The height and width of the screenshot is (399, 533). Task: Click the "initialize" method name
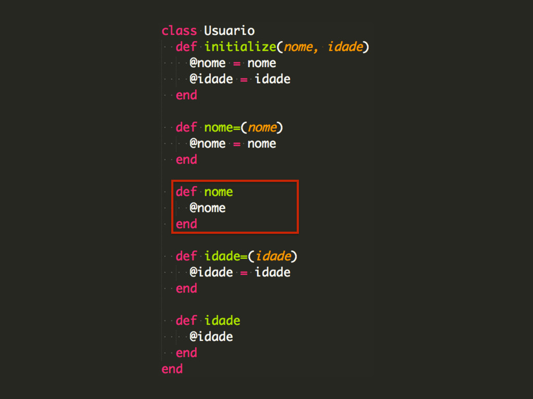tap(240, 47)
